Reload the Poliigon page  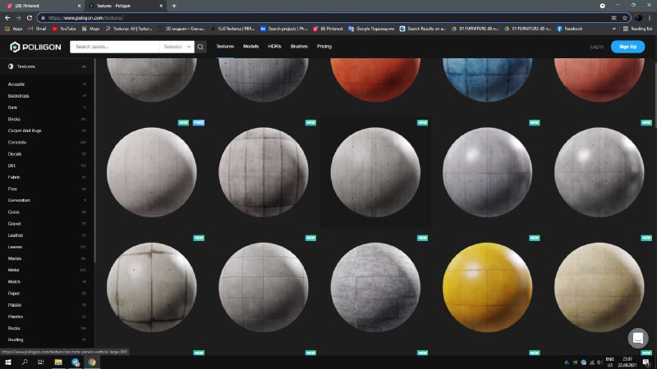30,17
